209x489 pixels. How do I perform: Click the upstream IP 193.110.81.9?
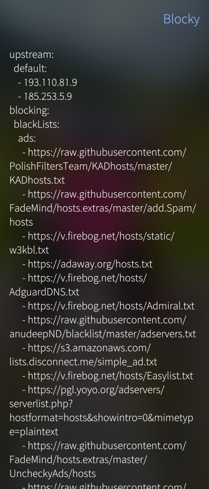tap(48, 82)
